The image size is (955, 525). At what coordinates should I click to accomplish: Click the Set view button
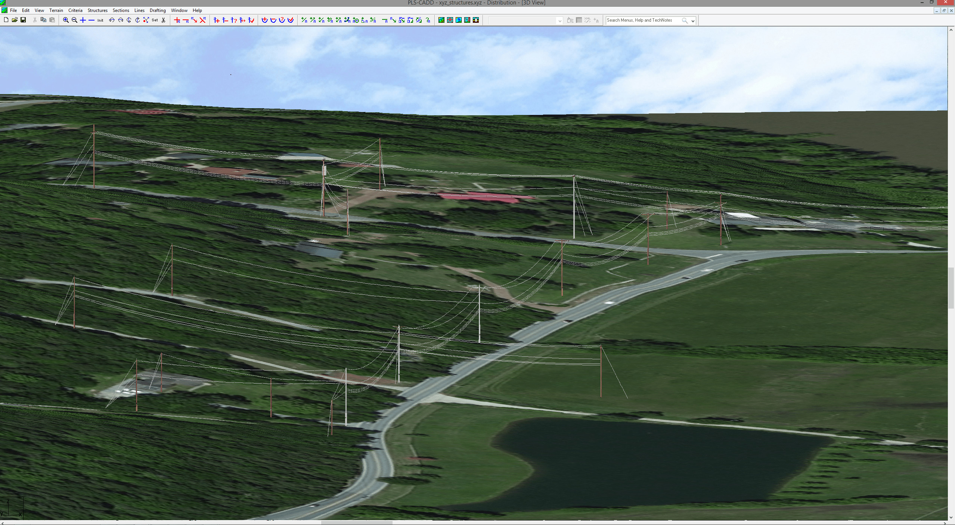click(x=155, y=20)
